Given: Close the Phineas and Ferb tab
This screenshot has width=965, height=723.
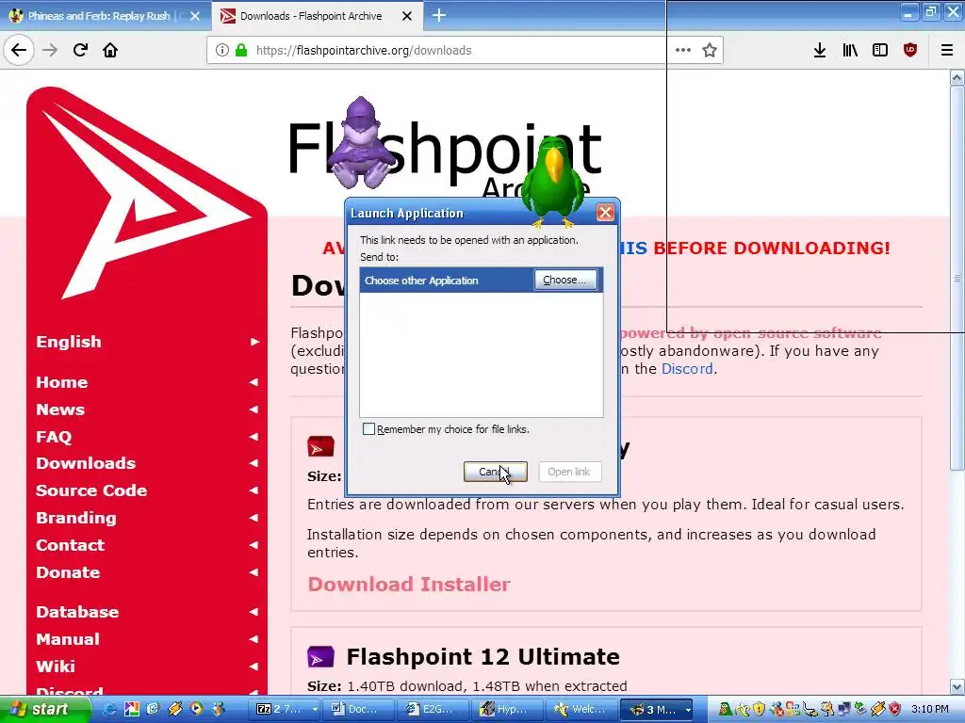Looking at the screenshot, I should [x=195, y=16].
